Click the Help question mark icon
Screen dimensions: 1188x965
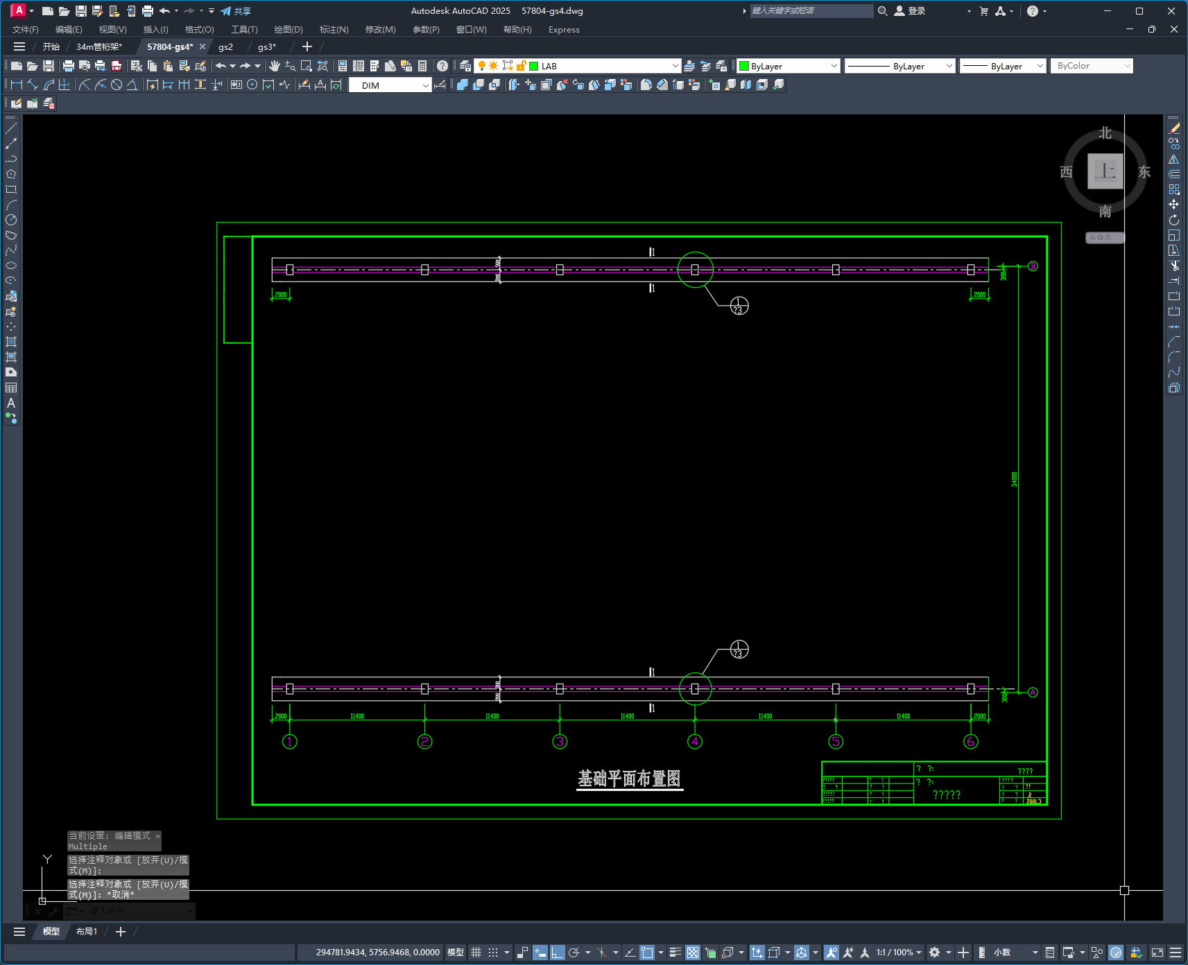[442, 66]
